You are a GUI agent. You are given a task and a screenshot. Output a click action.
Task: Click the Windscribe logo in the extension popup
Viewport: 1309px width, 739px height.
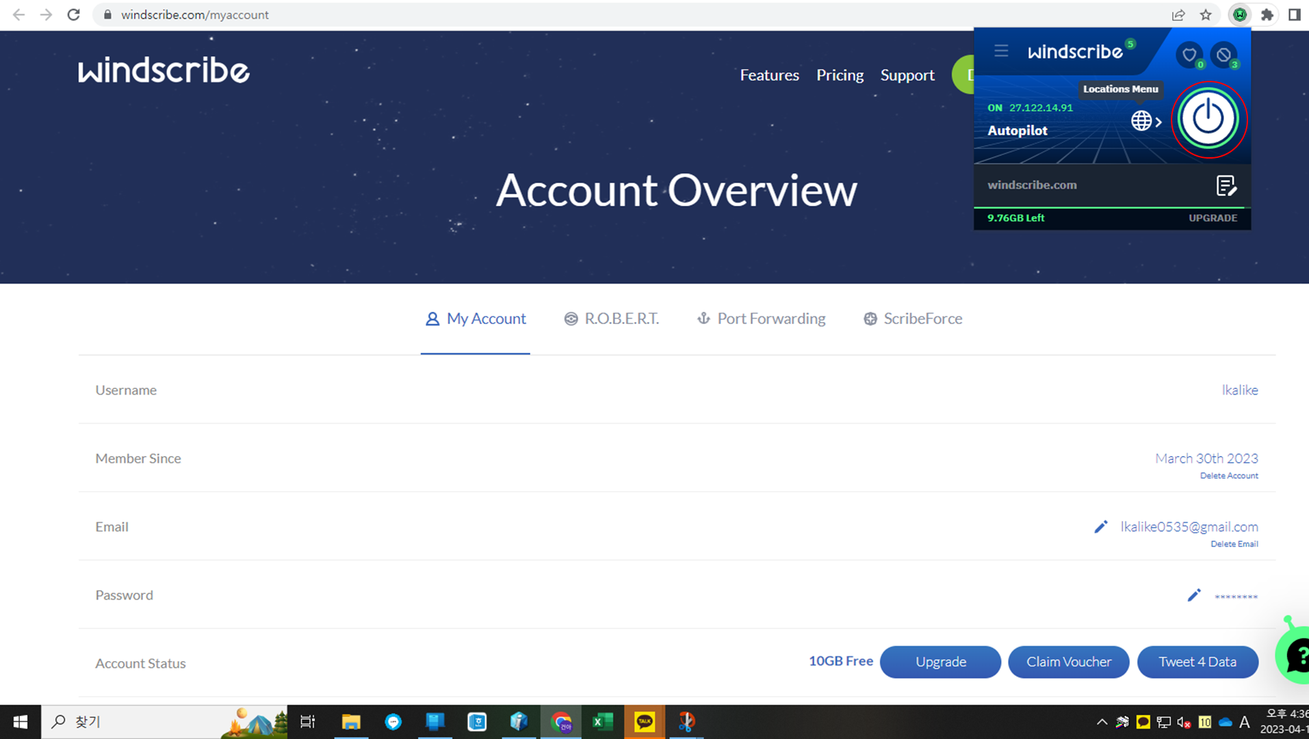(1075, 51)
